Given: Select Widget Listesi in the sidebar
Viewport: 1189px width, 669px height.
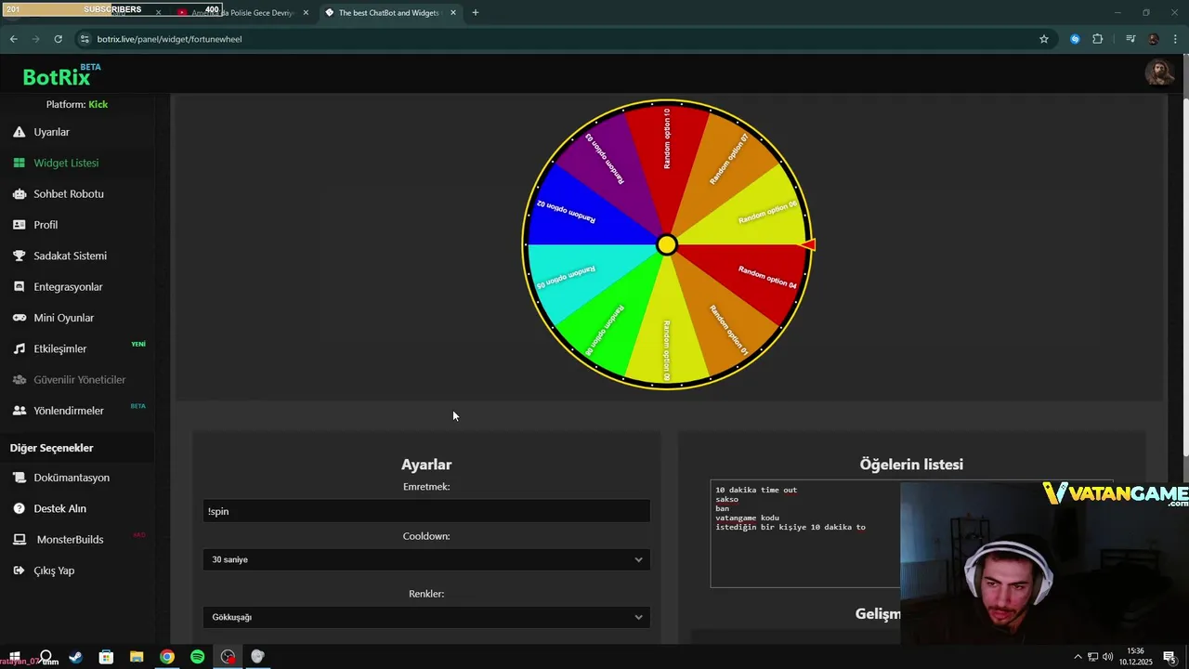Looking at the screenshot, I should tap(66, 163).
